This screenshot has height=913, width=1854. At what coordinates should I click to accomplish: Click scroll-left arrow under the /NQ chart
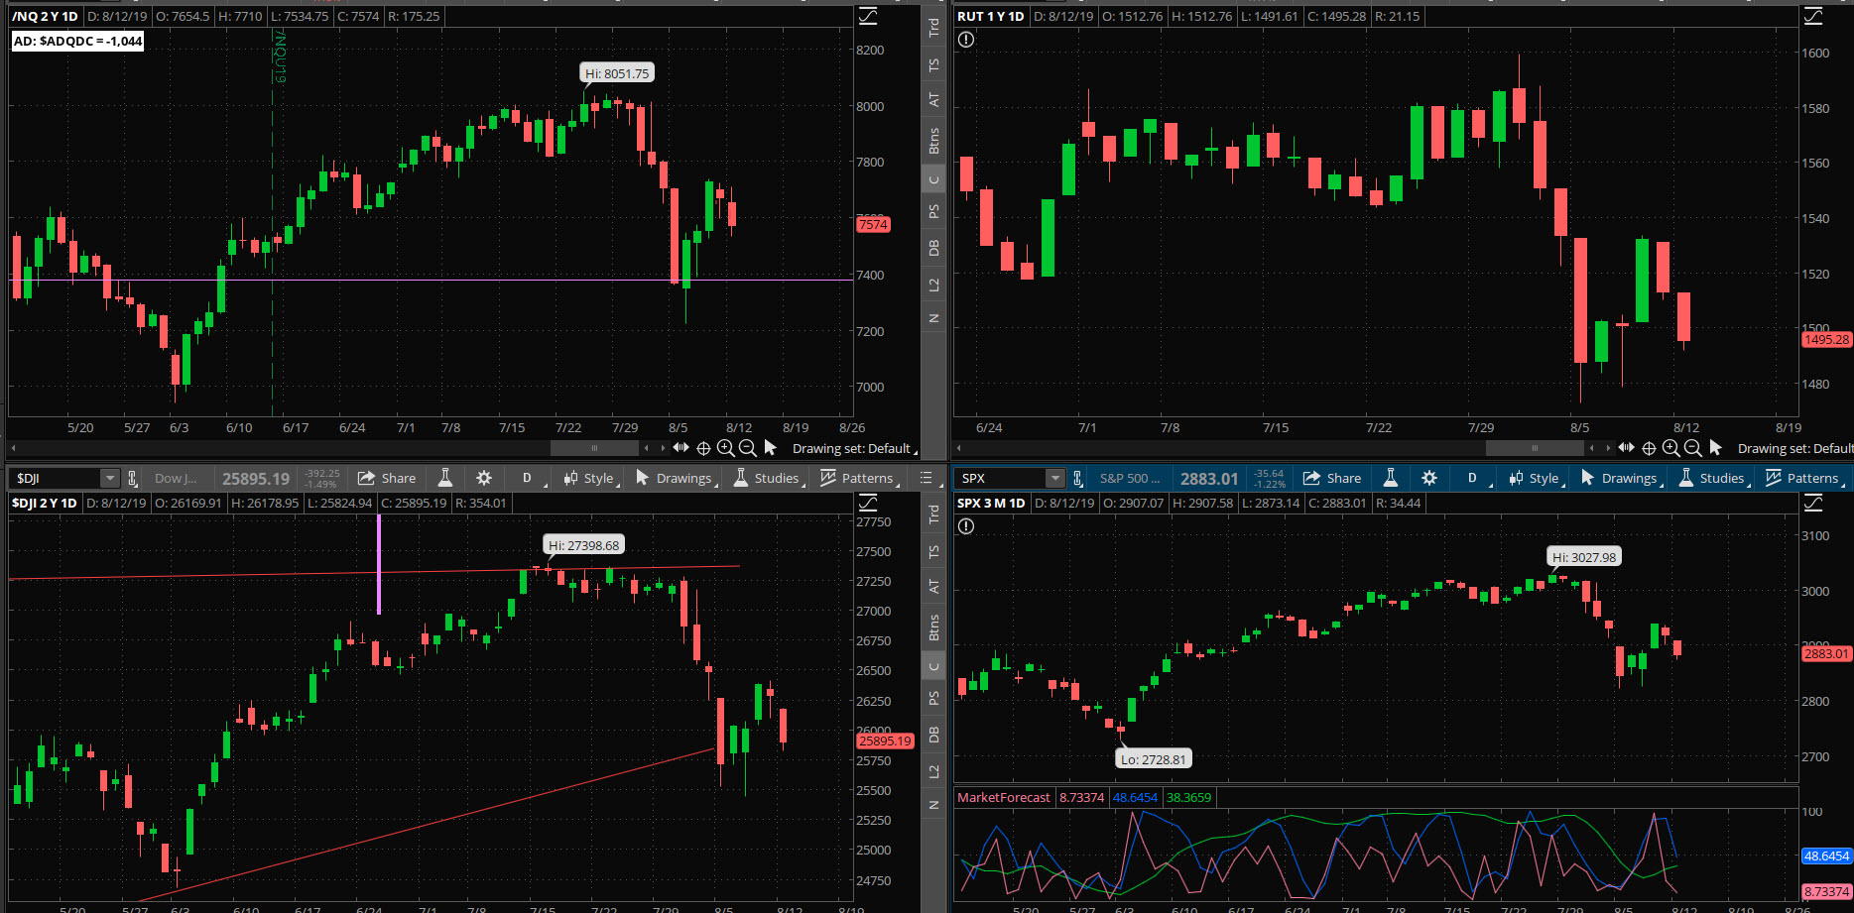click(x=14, y=448)
